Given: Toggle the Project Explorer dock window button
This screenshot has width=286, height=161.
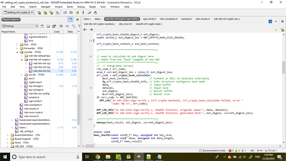Looking at the screenshot, I should (70, 19).
